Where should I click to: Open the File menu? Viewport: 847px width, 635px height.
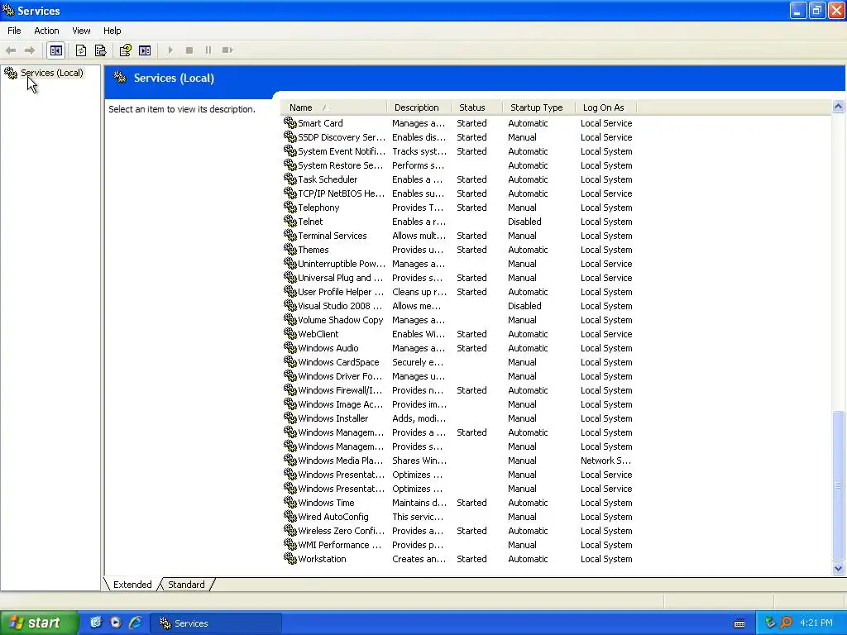coord(14,31)
